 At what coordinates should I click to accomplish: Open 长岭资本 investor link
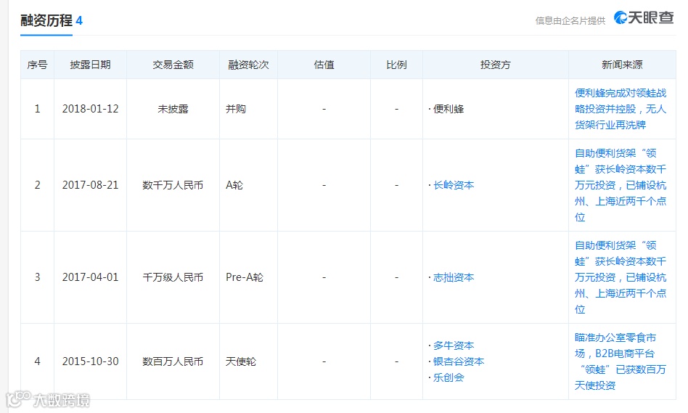point(454,185)
